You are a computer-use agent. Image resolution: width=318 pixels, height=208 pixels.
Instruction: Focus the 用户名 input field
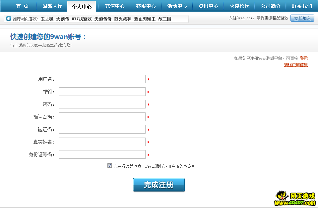[102, 79]
